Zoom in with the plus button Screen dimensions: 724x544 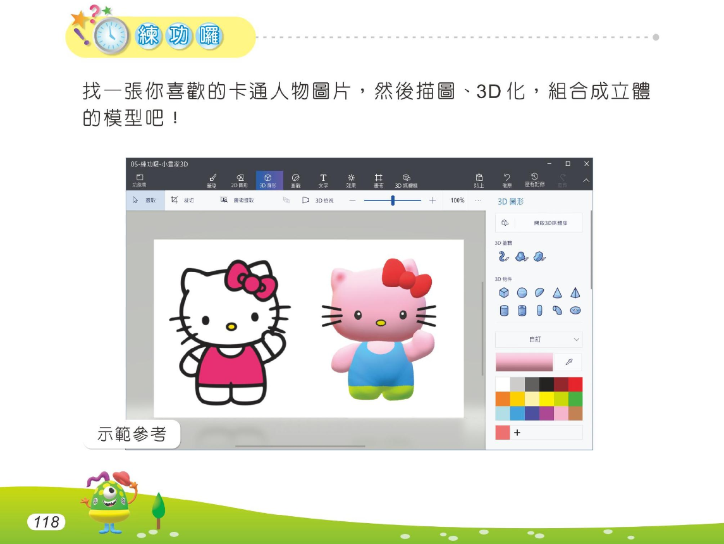pos(432,201)
